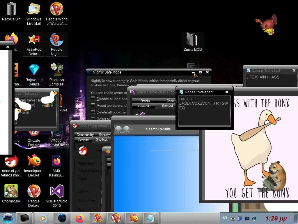Expand the history dropdown arrow in Search Results

pyautogui.click(x=132, y=129)
